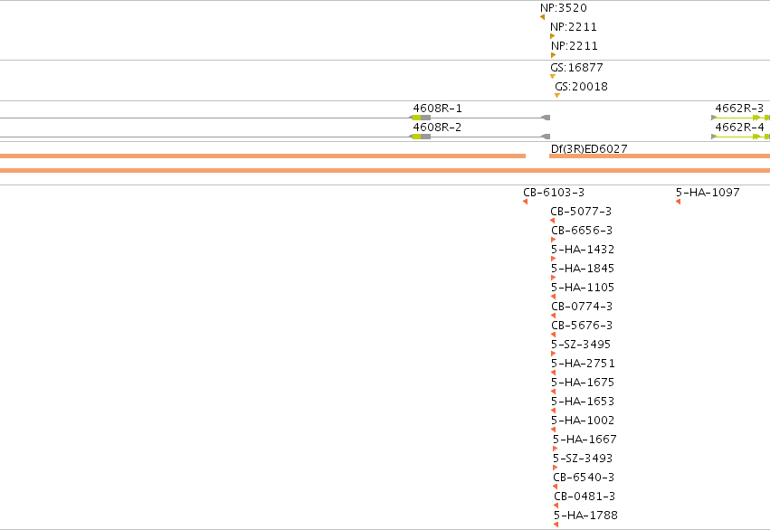This screenshot has height=530, width=770.
Task: Click the 5-HA-1105 label
Action: [x=583, y=287]
